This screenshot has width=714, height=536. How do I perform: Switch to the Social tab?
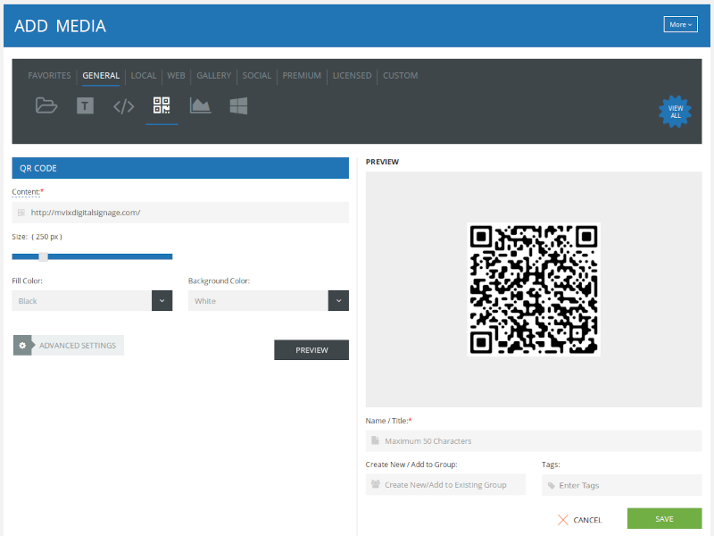click(257, 76)
